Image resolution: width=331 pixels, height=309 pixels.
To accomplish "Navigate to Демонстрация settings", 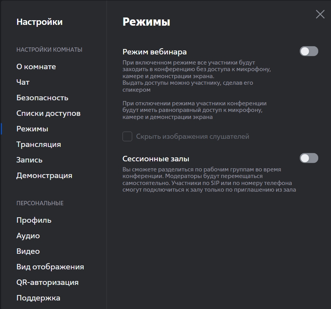I will (x=44, y=176).
